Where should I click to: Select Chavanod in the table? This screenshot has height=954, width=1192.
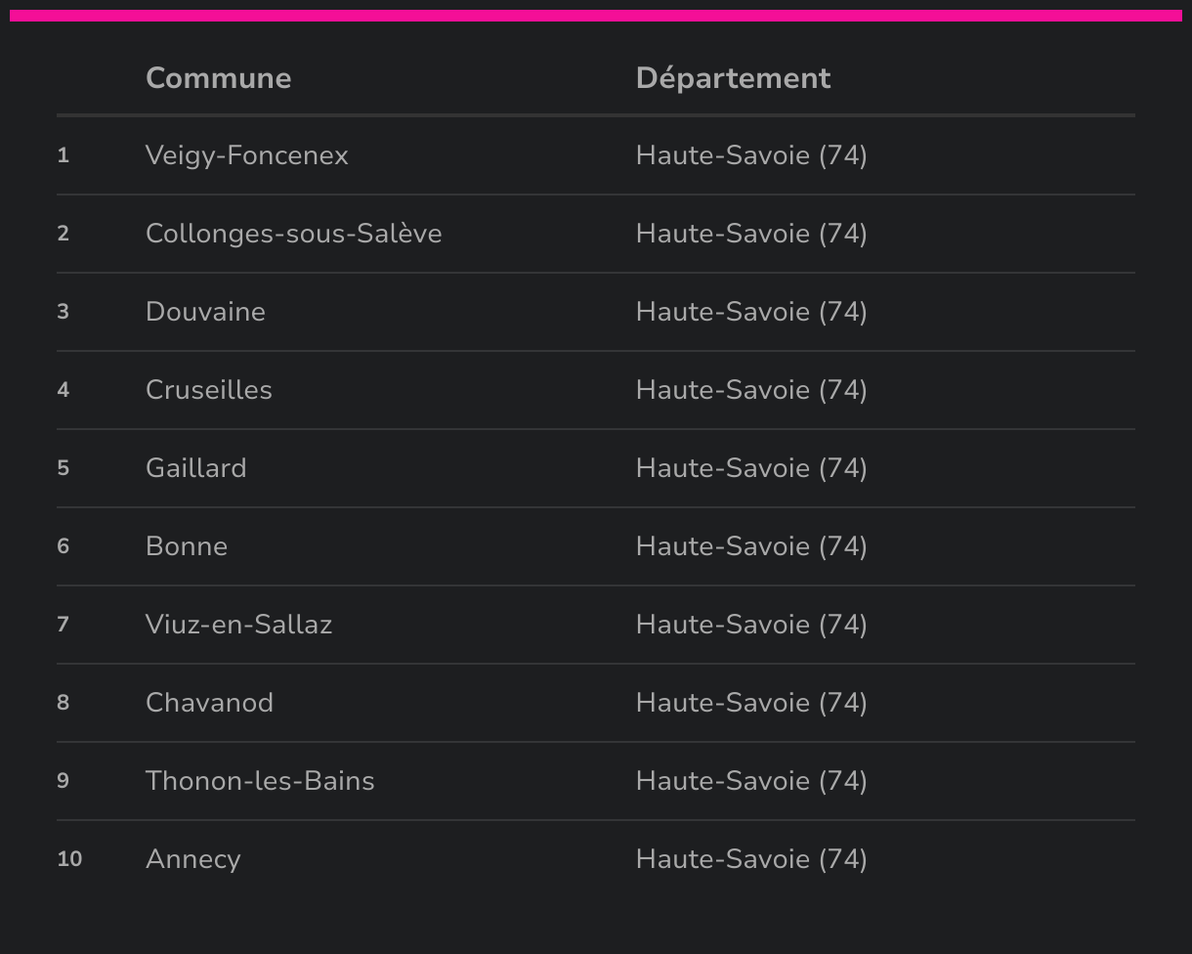pos(209,703)
